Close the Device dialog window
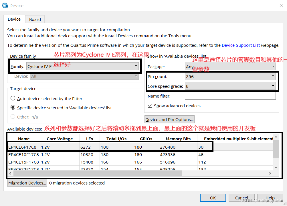The image size is (287, 206). tap(281, 5)
